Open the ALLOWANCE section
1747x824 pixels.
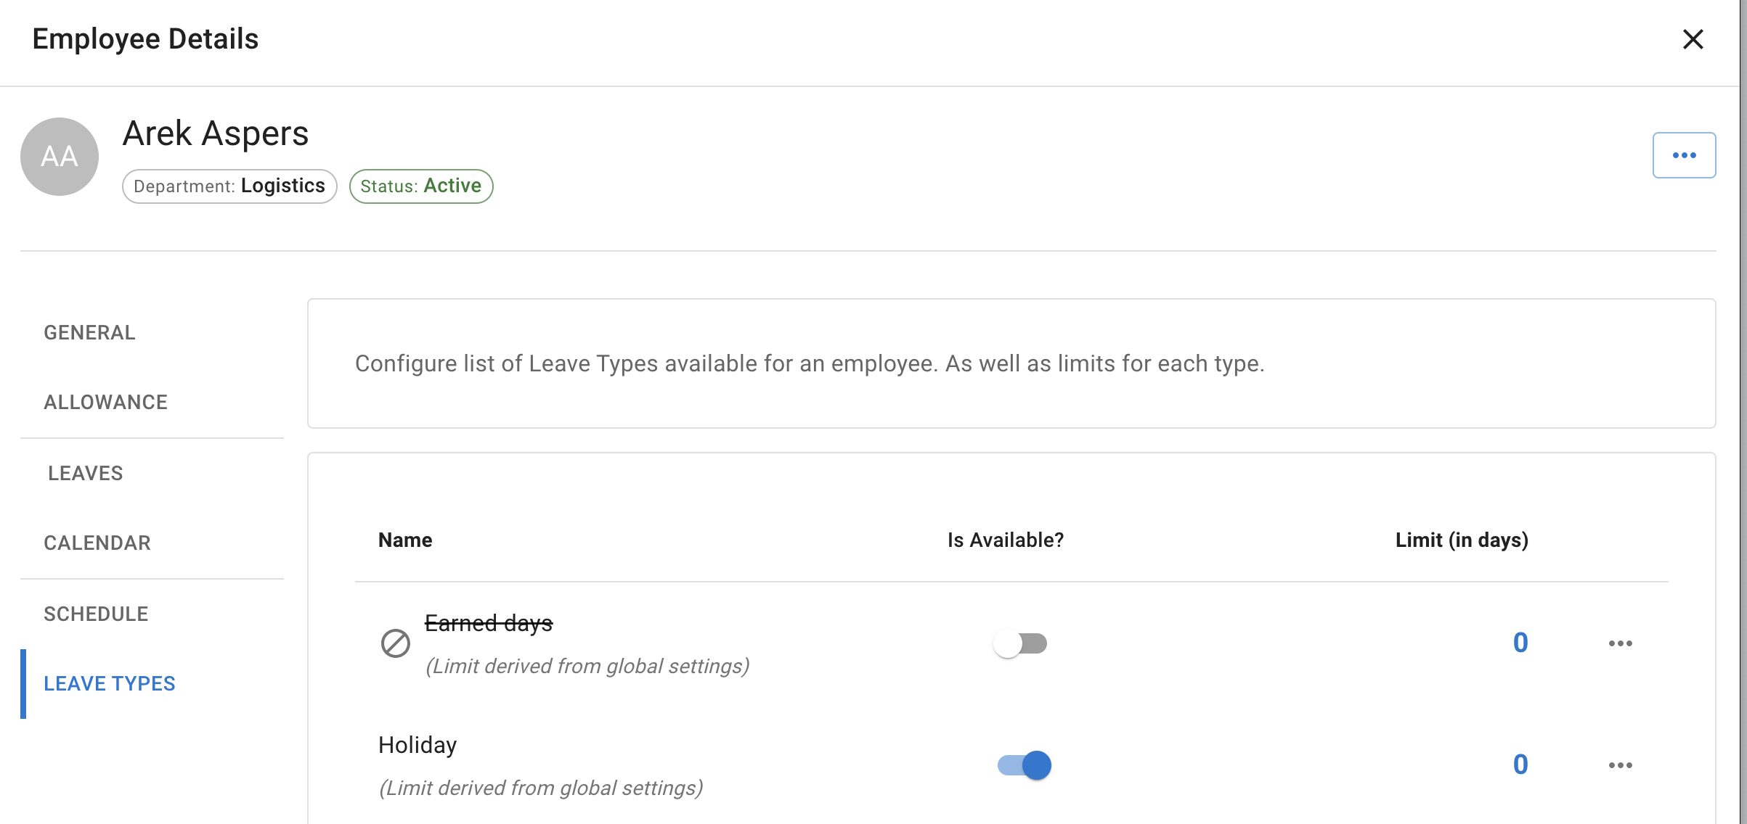tap(105, 401)
